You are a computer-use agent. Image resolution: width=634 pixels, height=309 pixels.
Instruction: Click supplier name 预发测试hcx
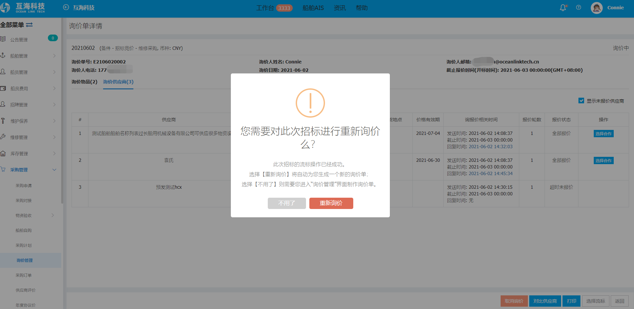click(169, 187)
